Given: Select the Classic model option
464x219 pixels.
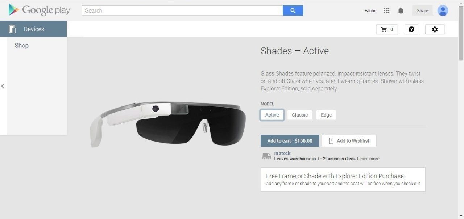Looking at the screenshot, I should pyautogui.click(x=300, y=115).
